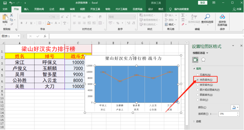Click the AutoSum sigma icon
This screenshot has width=244, height=130.
183,15
